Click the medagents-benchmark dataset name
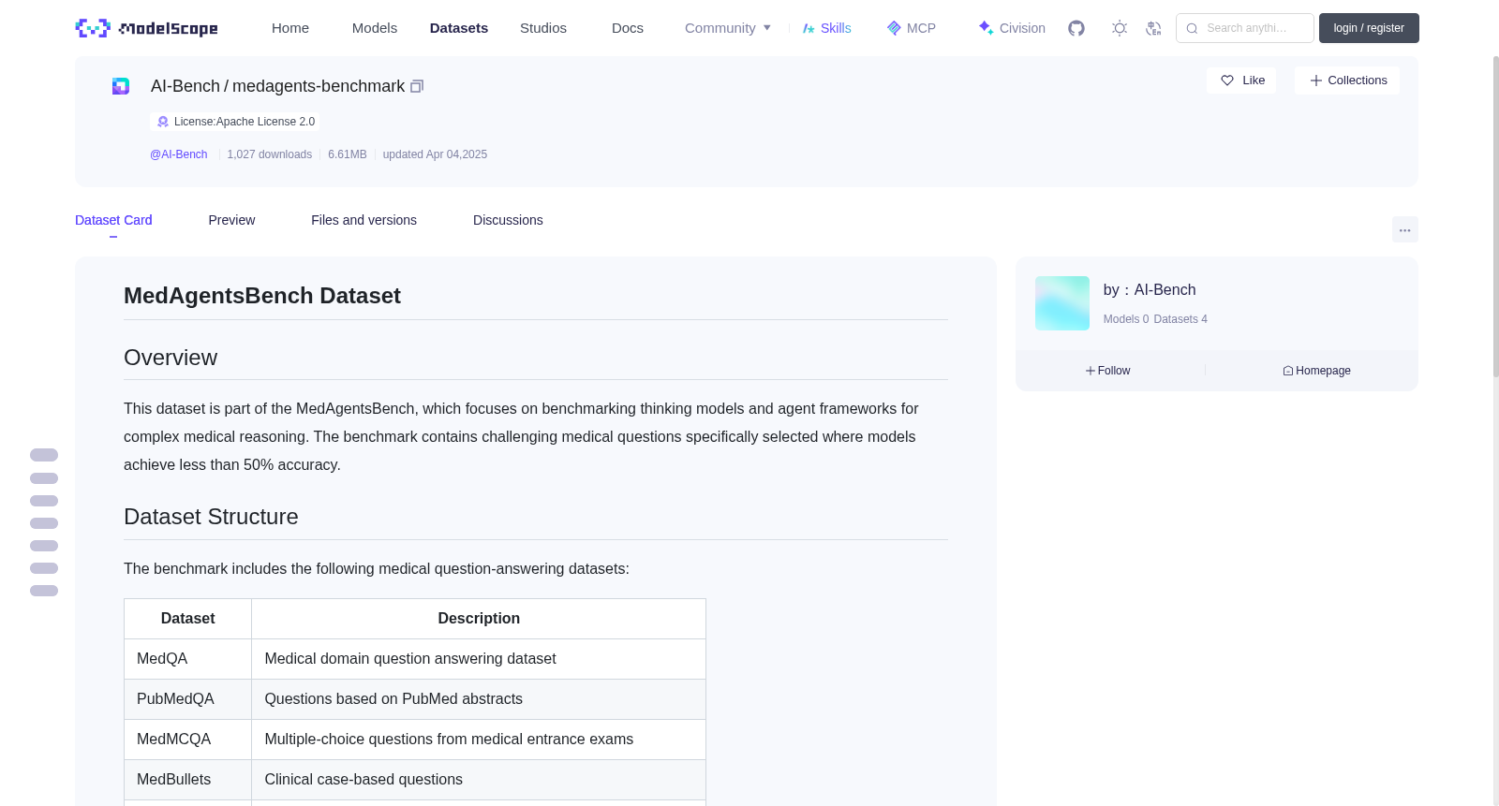This screenshot has width=1499, height=806. click(x=319, y=86)
